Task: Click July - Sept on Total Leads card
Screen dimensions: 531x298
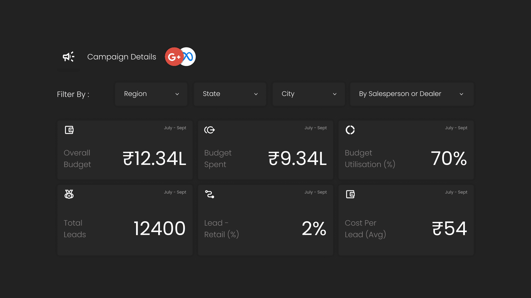Action: click(175, 192)
